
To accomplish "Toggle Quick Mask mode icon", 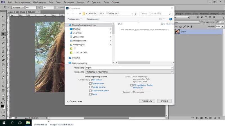I will [x=3, y=112].
